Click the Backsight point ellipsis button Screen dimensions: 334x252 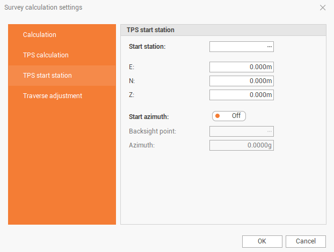[x=270, y=131]
